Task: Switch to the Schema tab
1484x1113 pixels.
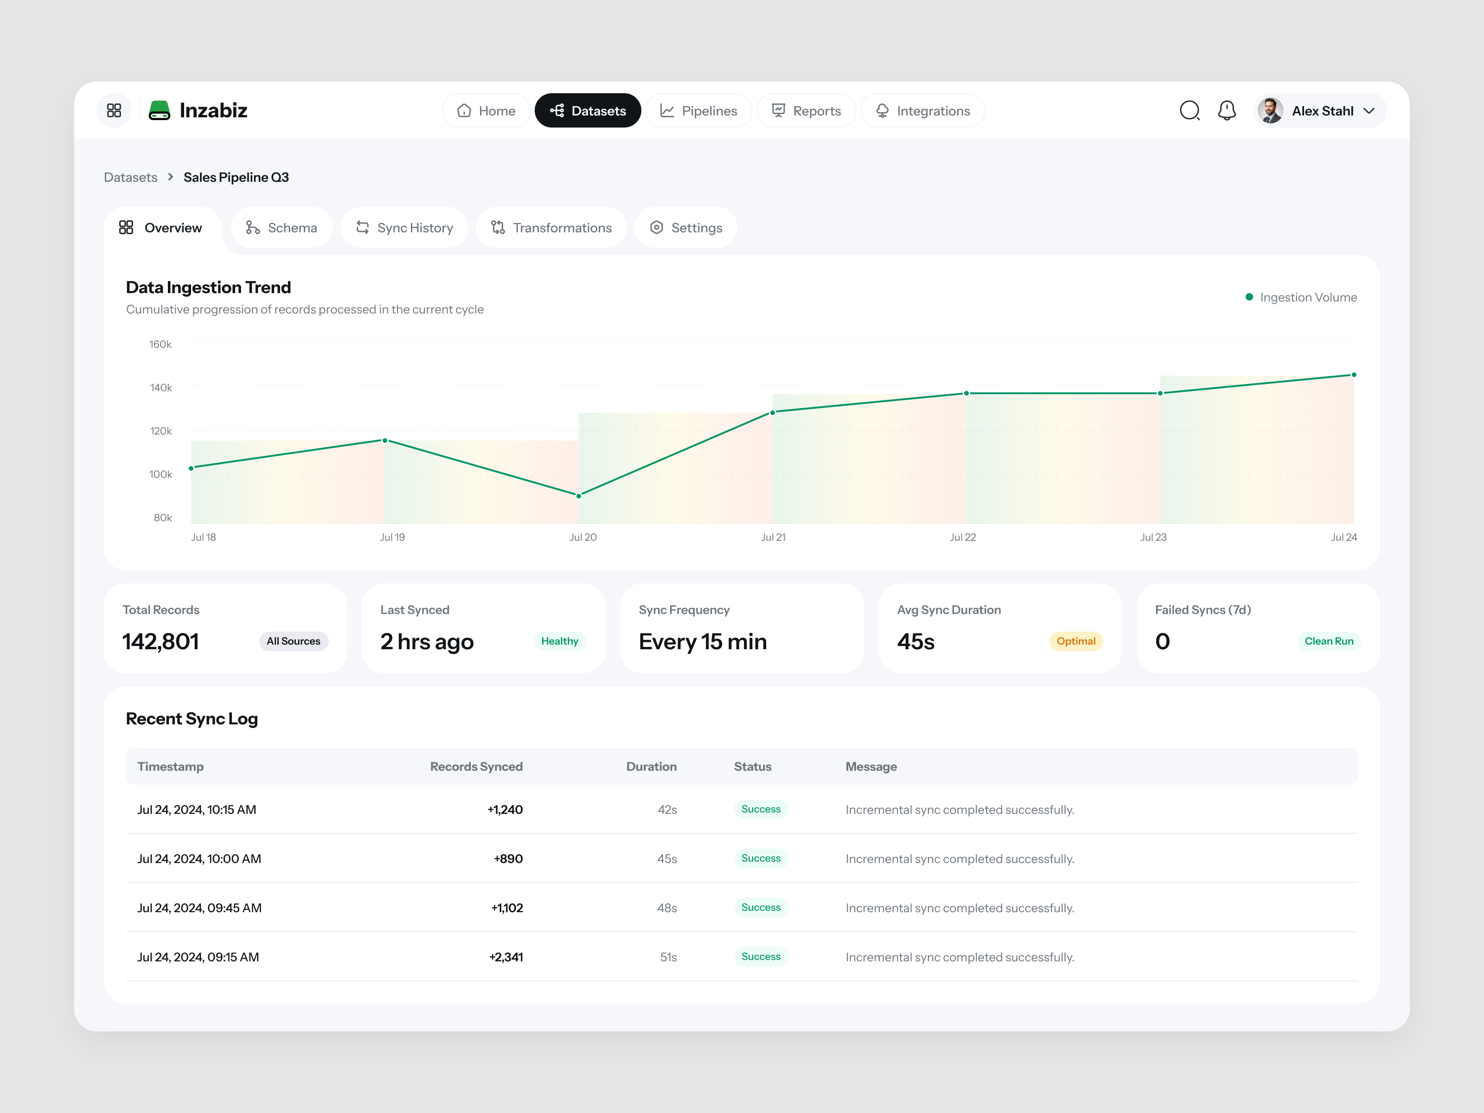Action: [281, 228]
